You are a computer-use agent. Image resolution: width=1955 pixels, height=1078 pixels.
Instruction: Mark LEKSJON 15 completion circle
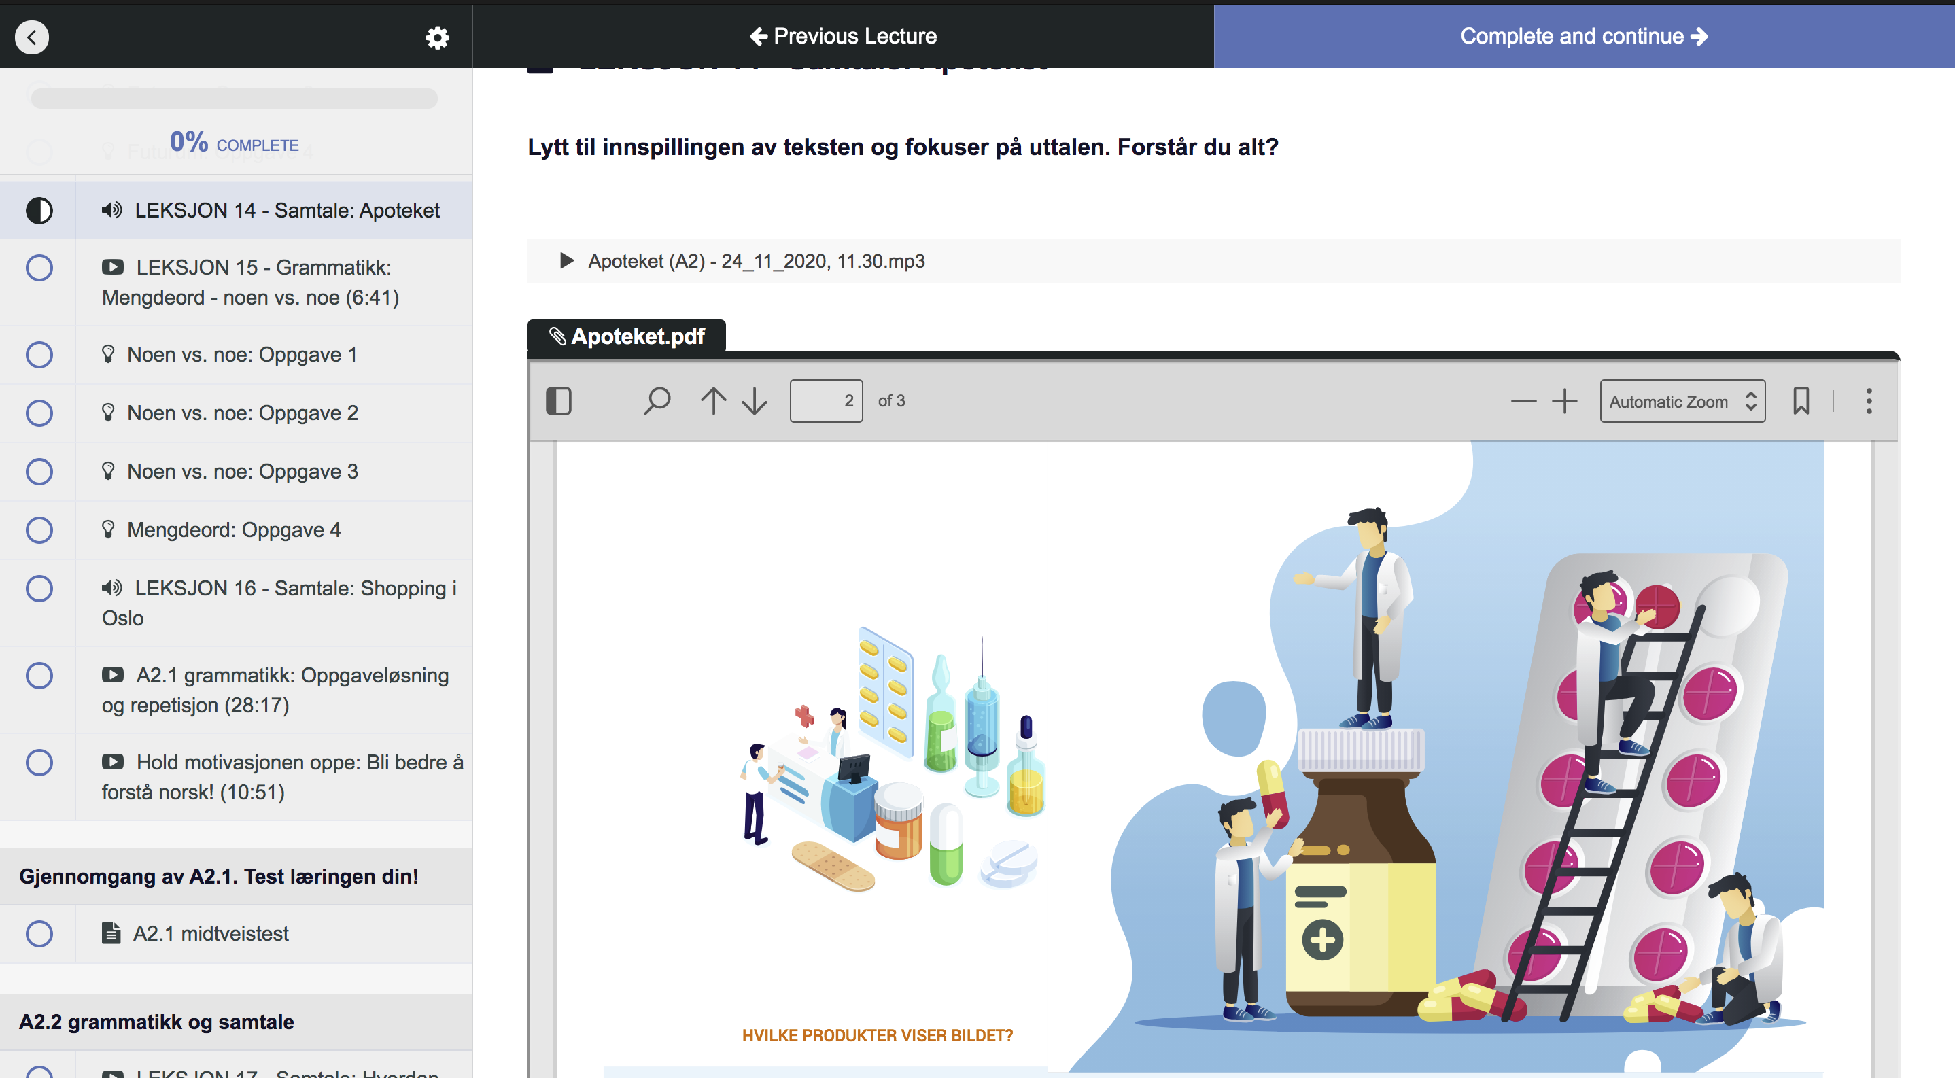[39, 267]
